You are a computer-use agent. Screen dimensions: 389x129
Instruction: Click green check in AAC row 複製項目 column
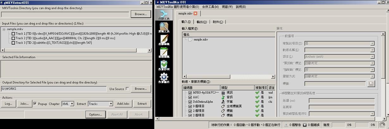[257, 97]
